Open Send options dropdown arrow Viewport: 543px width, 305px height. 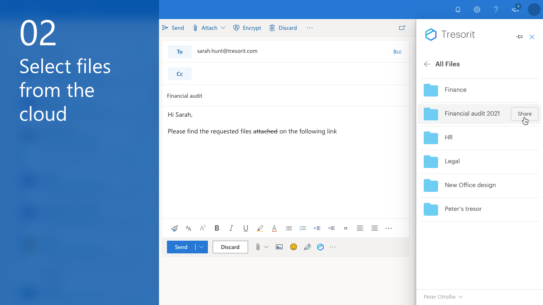[x=202, y=247]
